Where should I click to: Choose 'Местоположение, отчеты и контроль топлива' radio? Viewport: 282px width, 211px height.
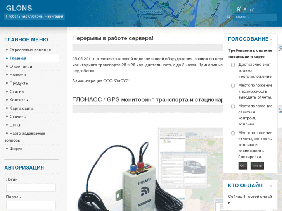[233, 106]
